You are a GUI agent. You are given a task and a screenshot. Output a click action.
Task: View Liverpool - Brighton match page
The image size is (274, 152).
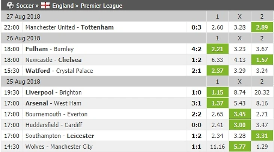pos(54,92)
